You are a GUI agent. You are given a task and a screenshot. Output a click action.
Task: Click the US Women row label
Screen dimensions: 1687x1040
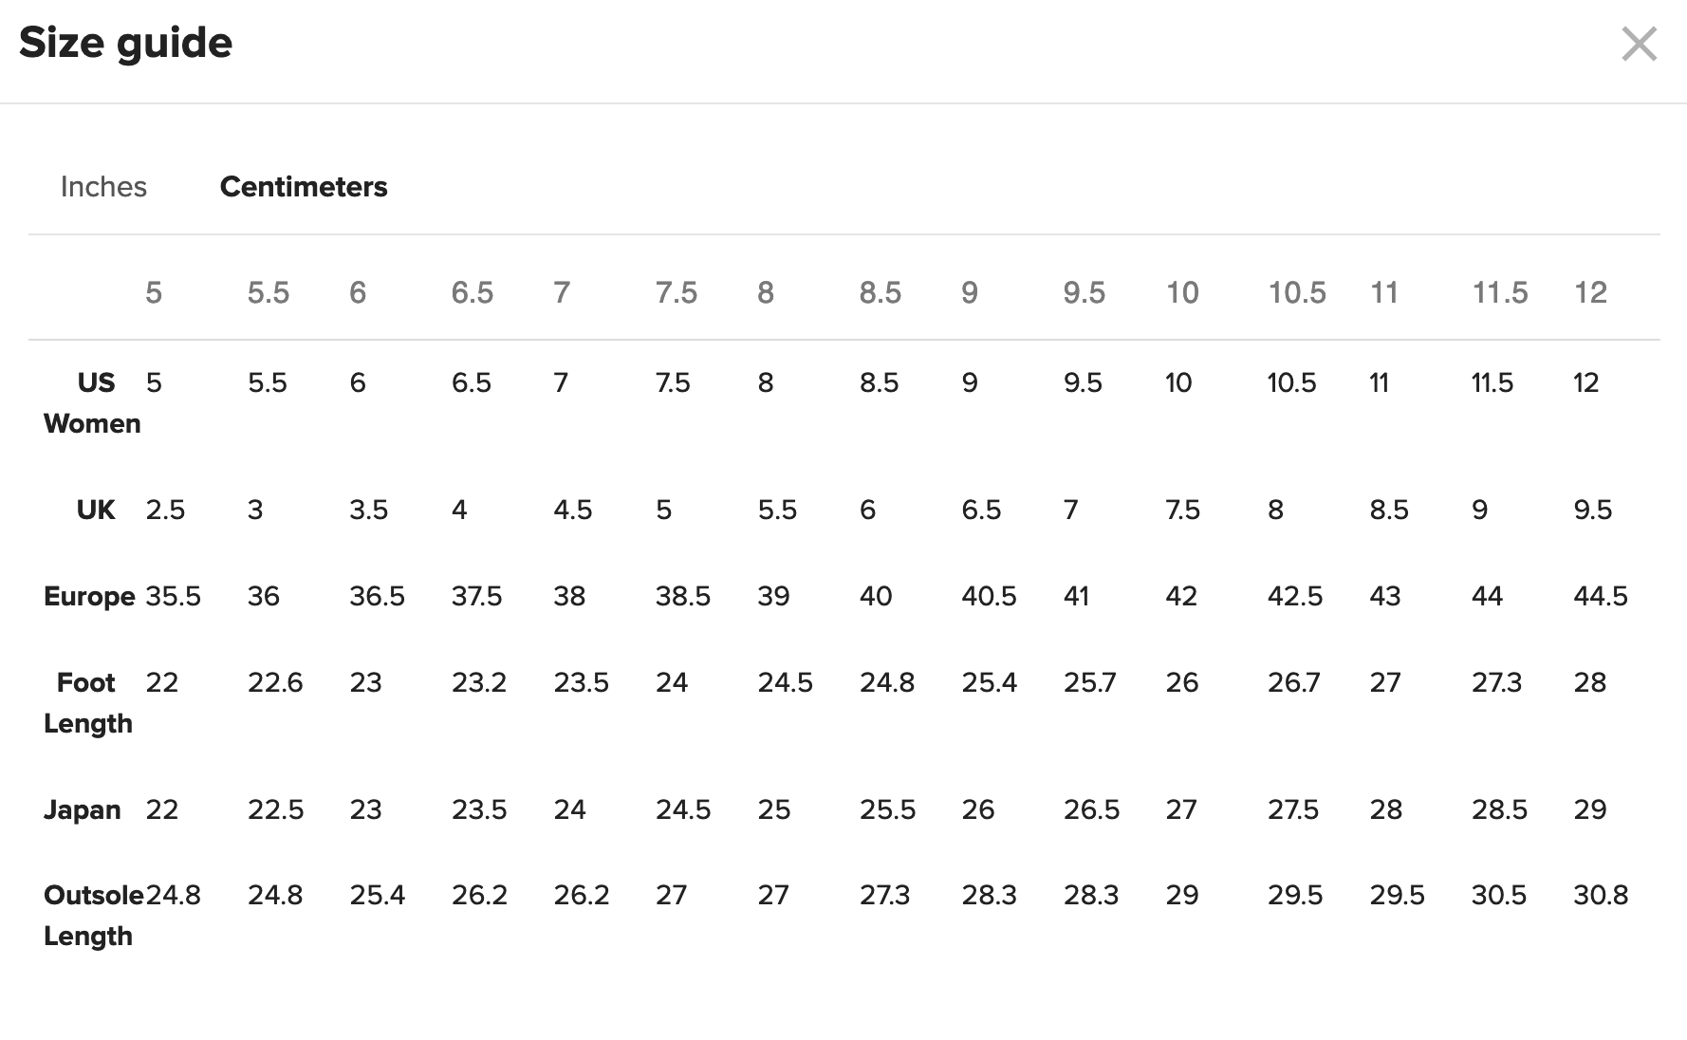click(x=93, y=402)
